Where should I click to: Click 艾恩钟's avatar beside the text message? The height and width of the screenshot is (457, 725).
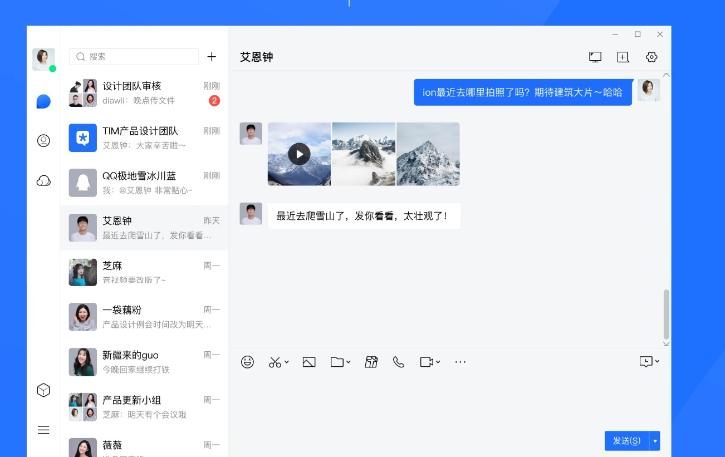click(x=251, y=214)
